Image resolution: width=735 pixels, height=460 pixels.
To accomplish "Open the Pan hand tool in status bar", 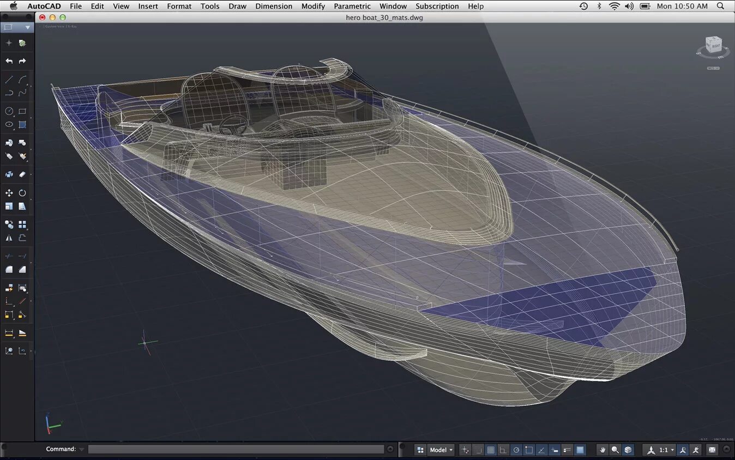I will [602, 450].
